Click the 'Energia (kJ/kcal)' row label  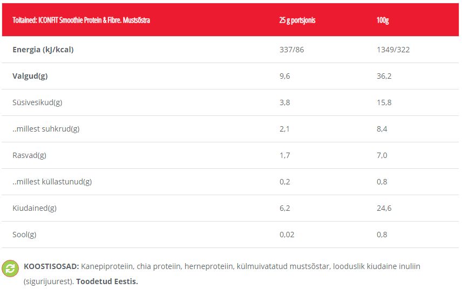click(43, 50)
